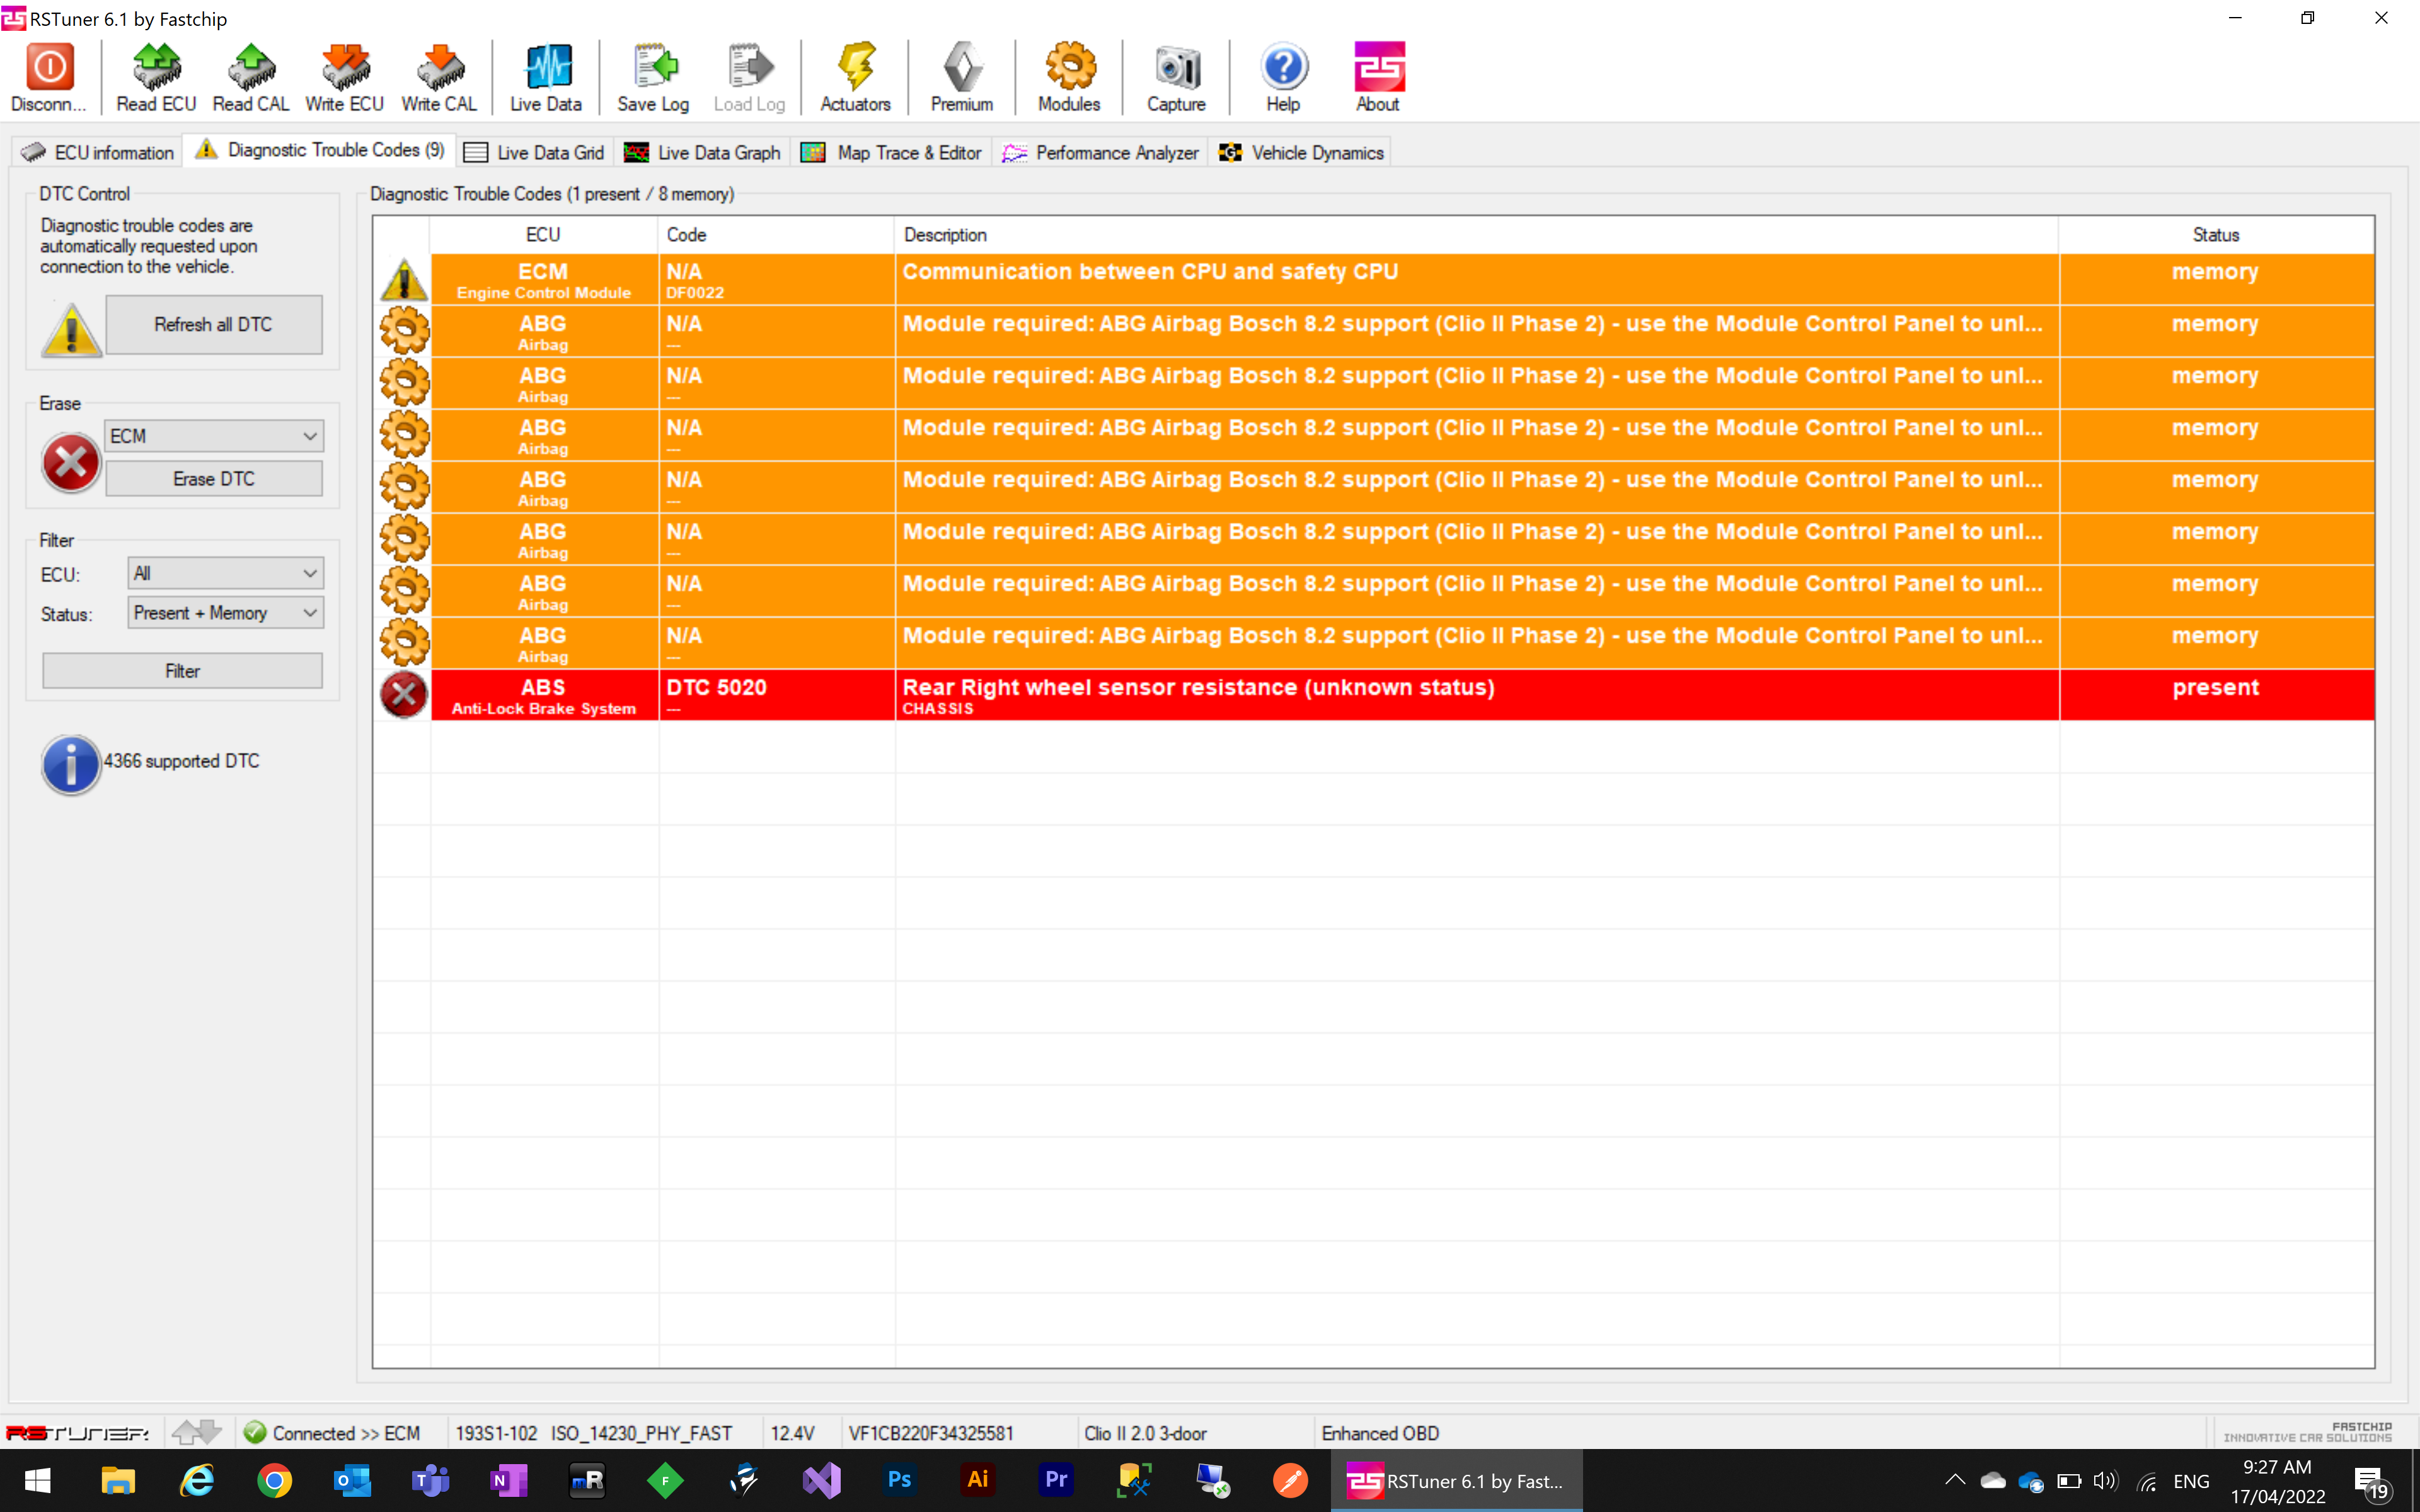Expand the Erase ECM dropdown
2420x1512 pixels.
(214, 436)
